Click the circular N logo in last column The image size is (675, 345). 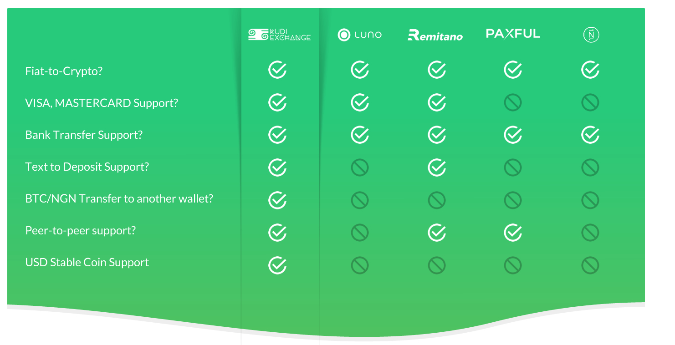click(x=591, y=35)
